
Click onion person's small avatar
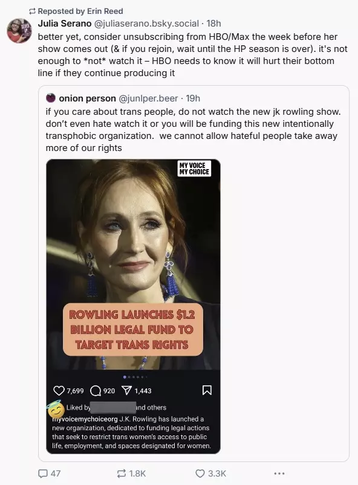50,98
